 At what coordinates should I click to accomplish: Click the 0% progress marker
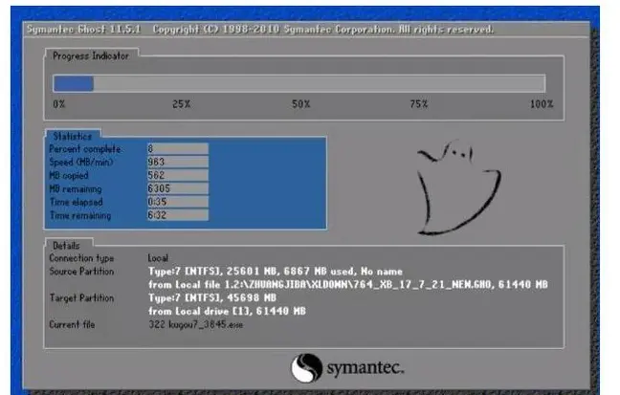59,104
